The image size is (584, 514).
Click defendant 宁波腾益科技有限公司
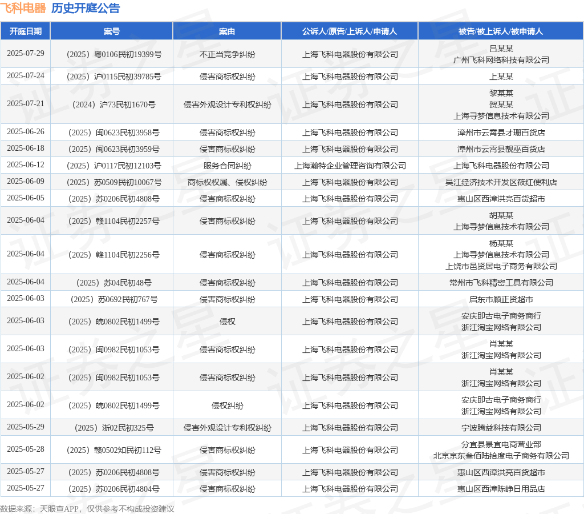pos(501,428)
